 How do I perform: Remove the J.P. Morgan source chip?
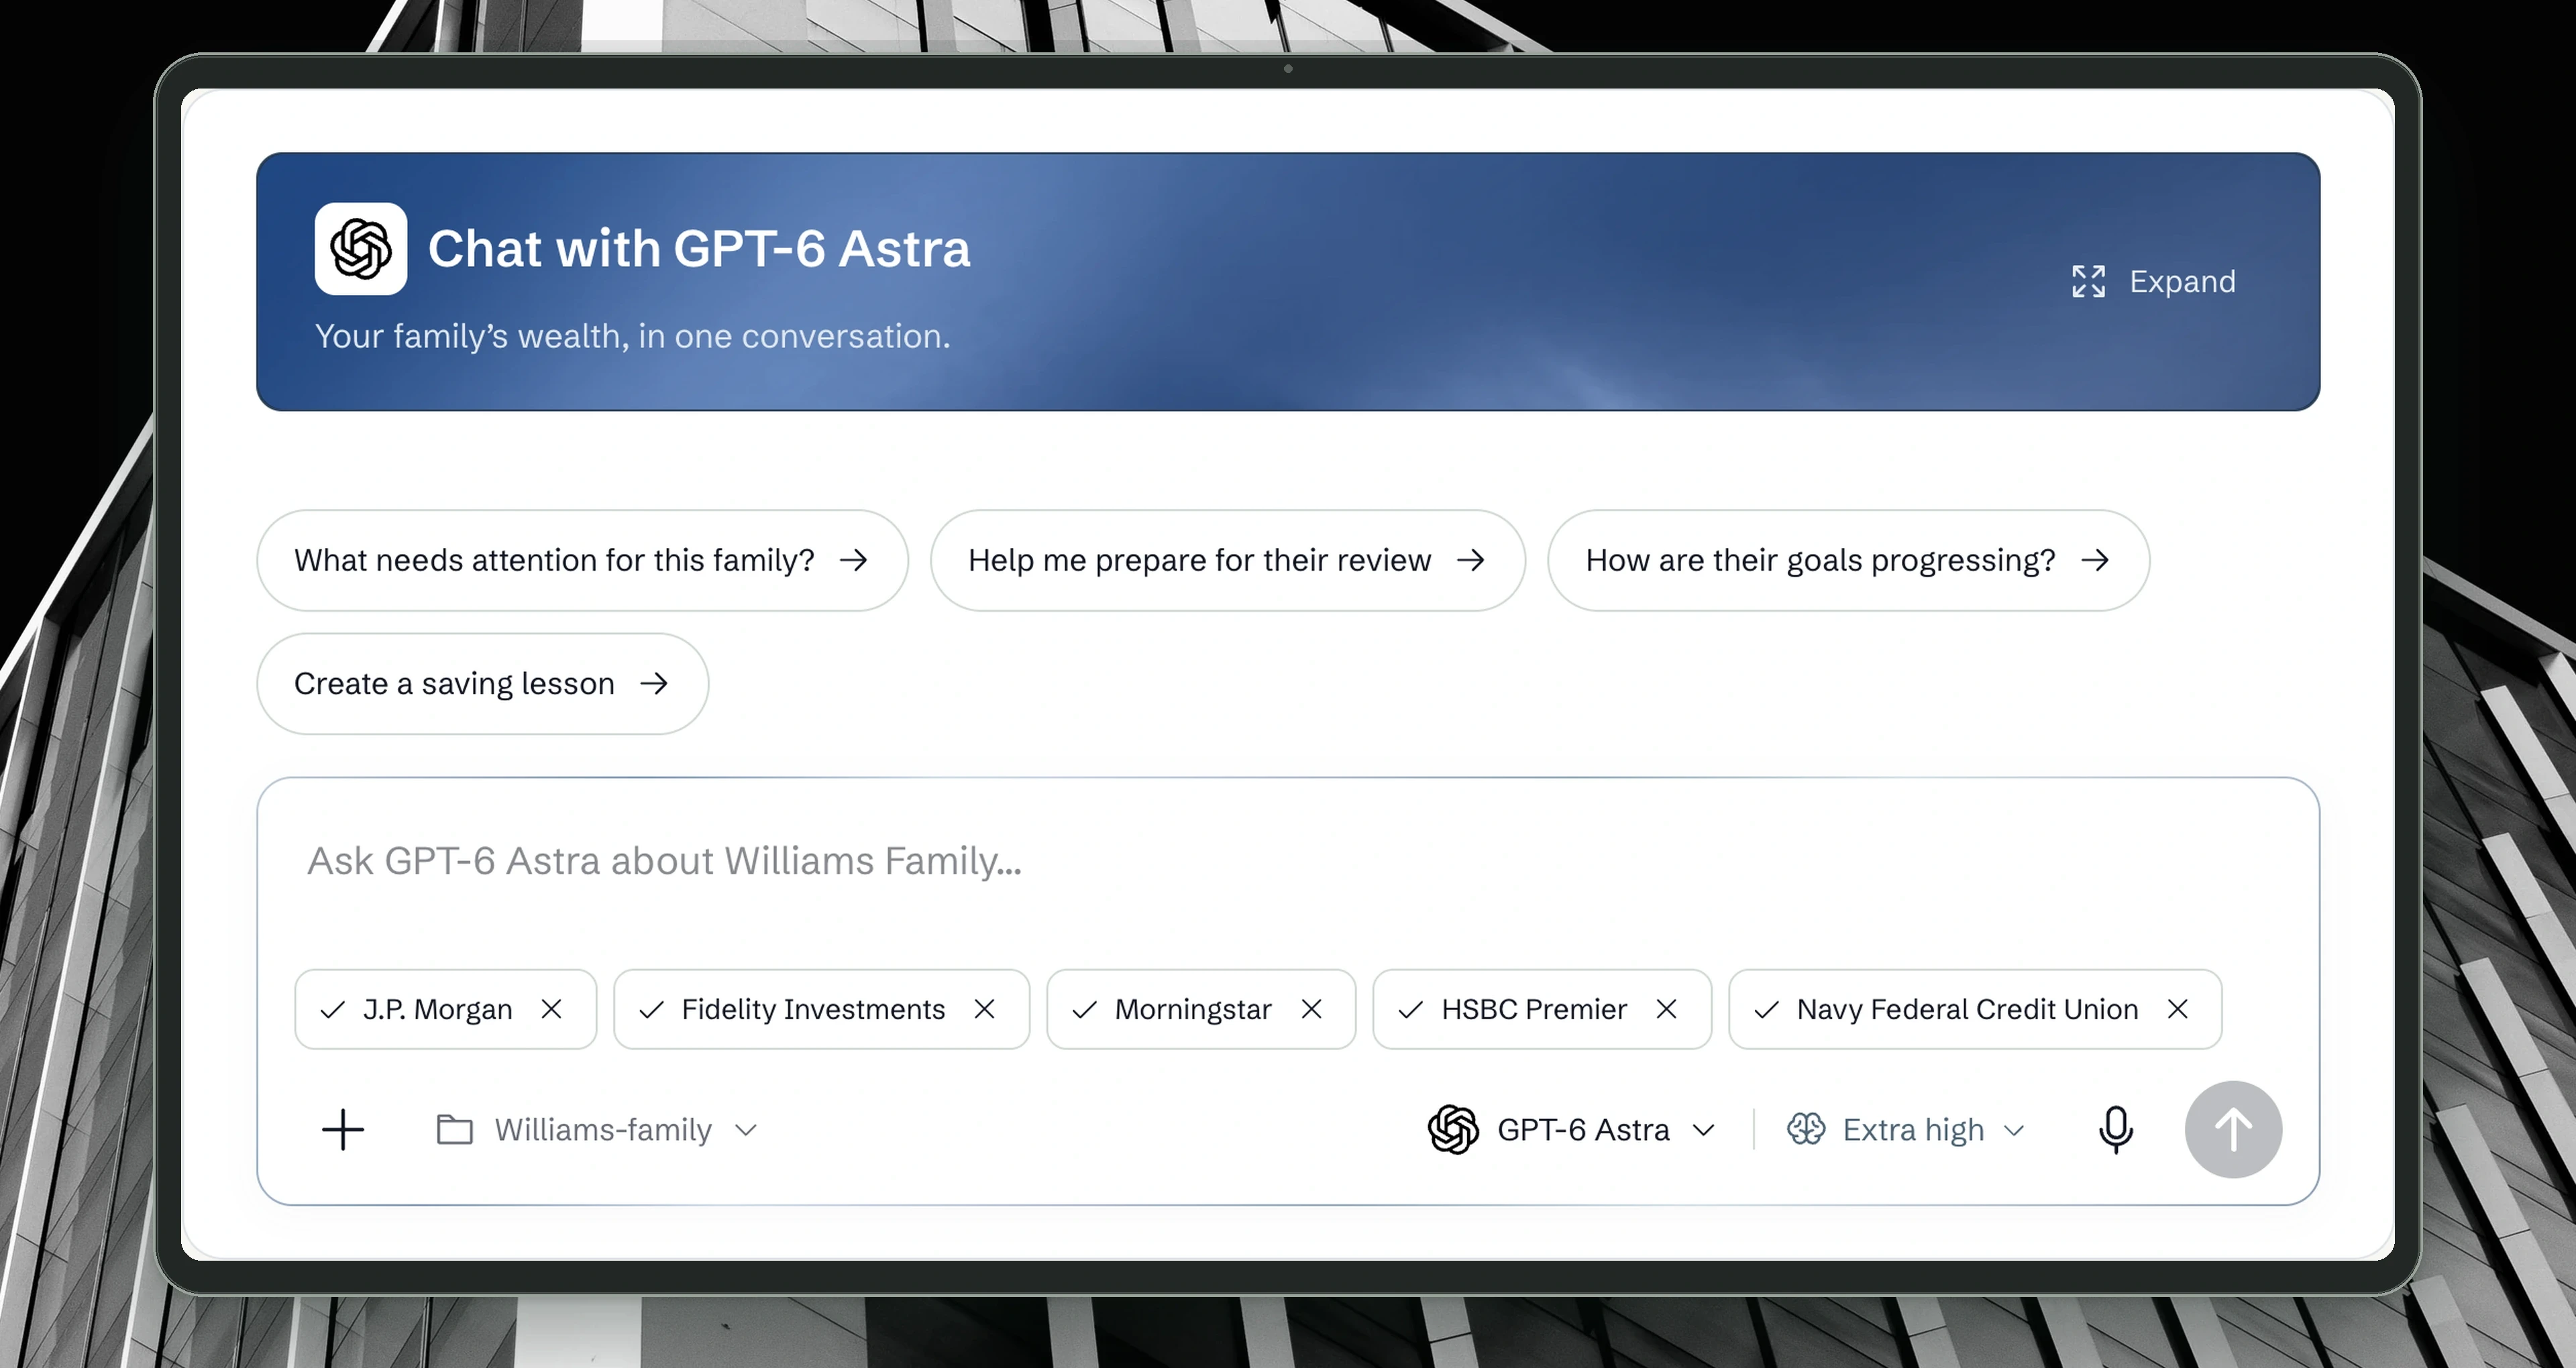(x=551, y=1010)
